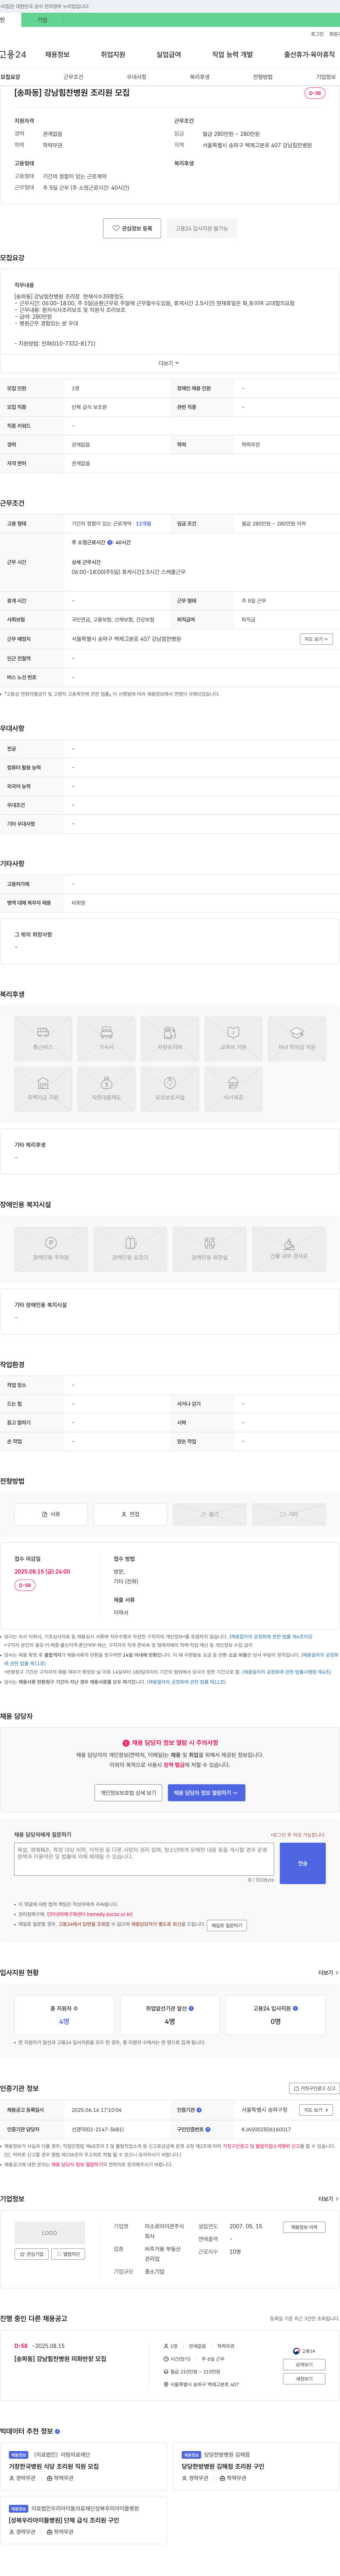Click the 기숙사 benefit icon
This screenshot has height=2576, width=340.
point(106,1039)
